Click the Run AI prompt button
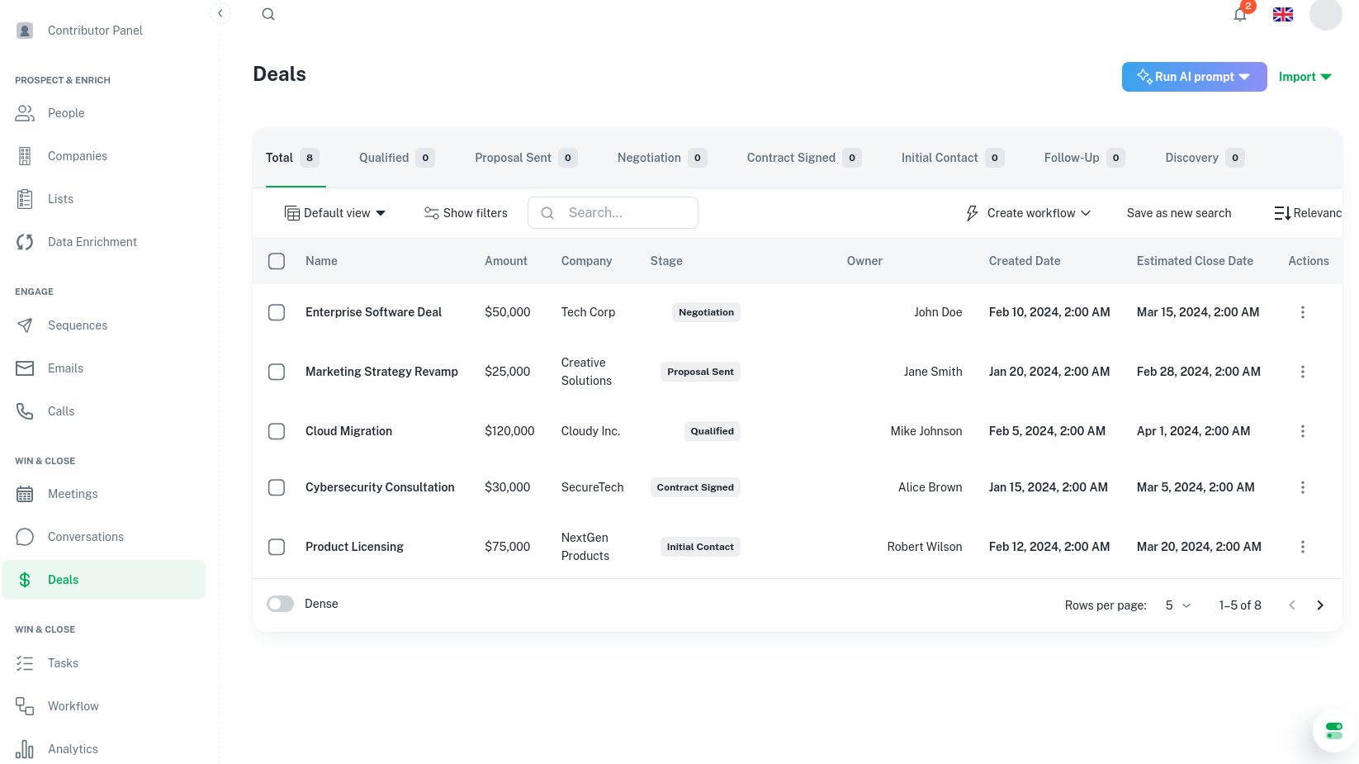This screenshot has height=764, width=1359. (1194, 77)
